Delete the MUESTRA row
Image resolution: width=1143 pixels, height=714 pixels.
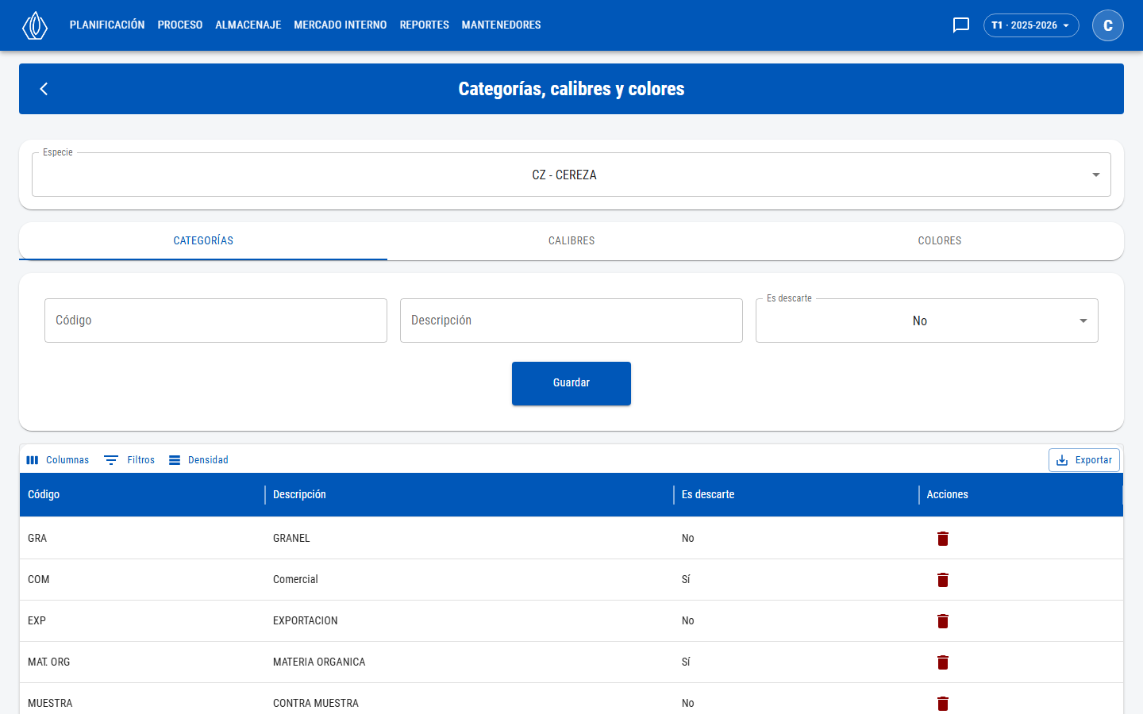(x=943, y=704)
